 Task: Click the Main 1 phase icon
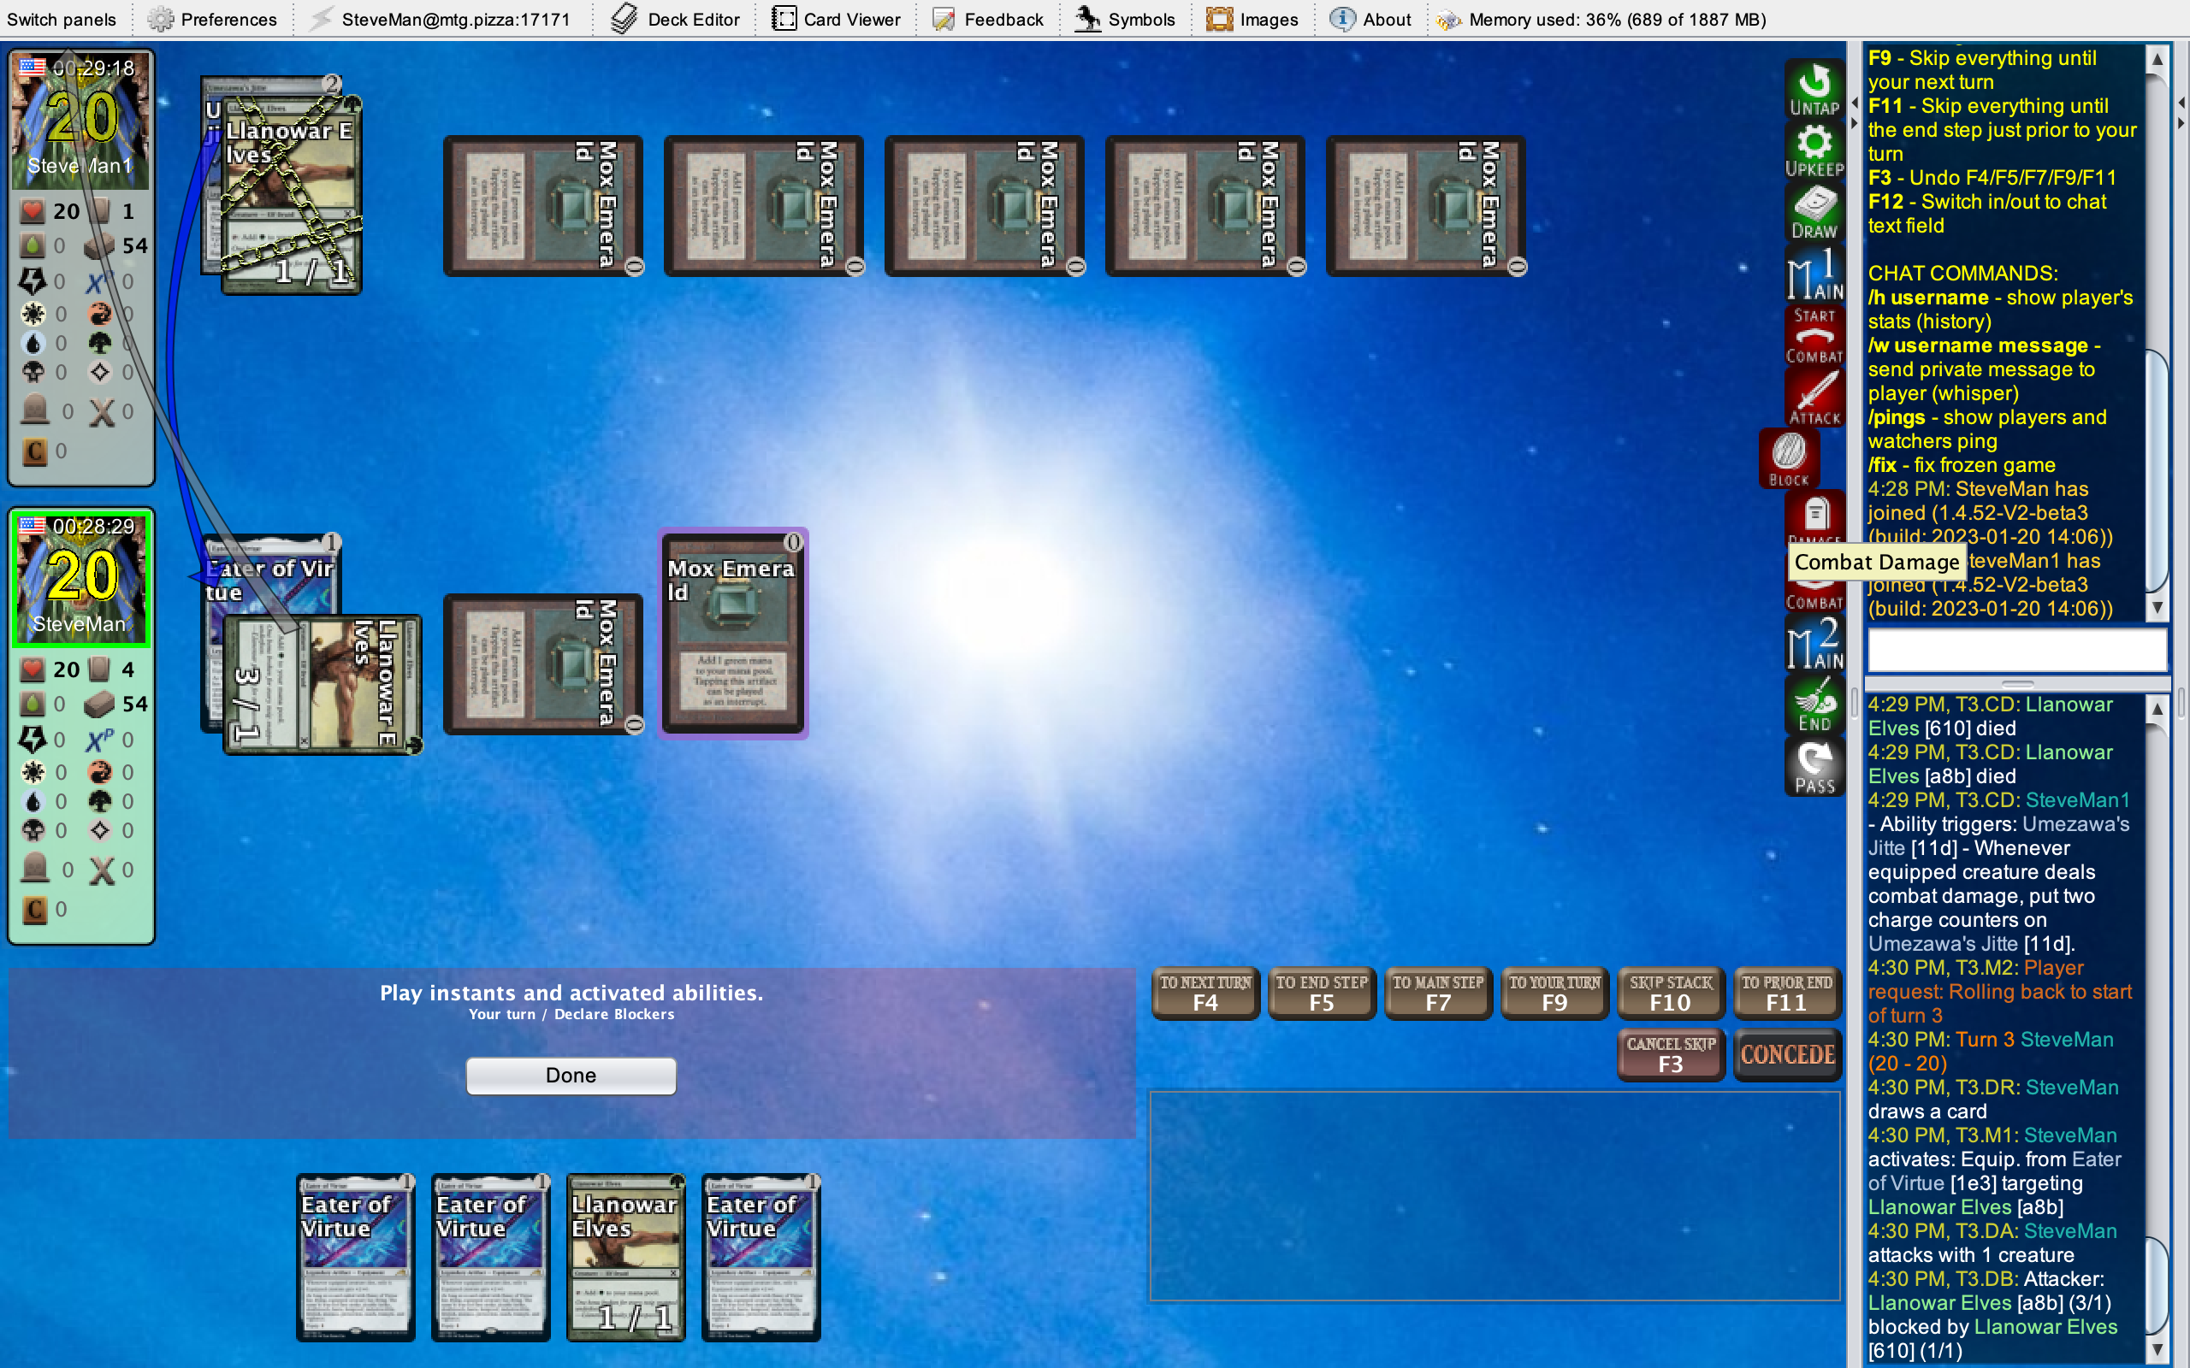point(1814,274)
